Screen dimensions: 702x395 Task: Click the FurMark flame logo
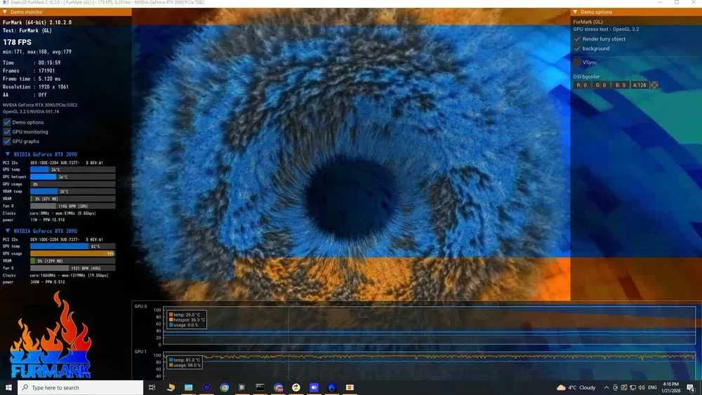51,335
